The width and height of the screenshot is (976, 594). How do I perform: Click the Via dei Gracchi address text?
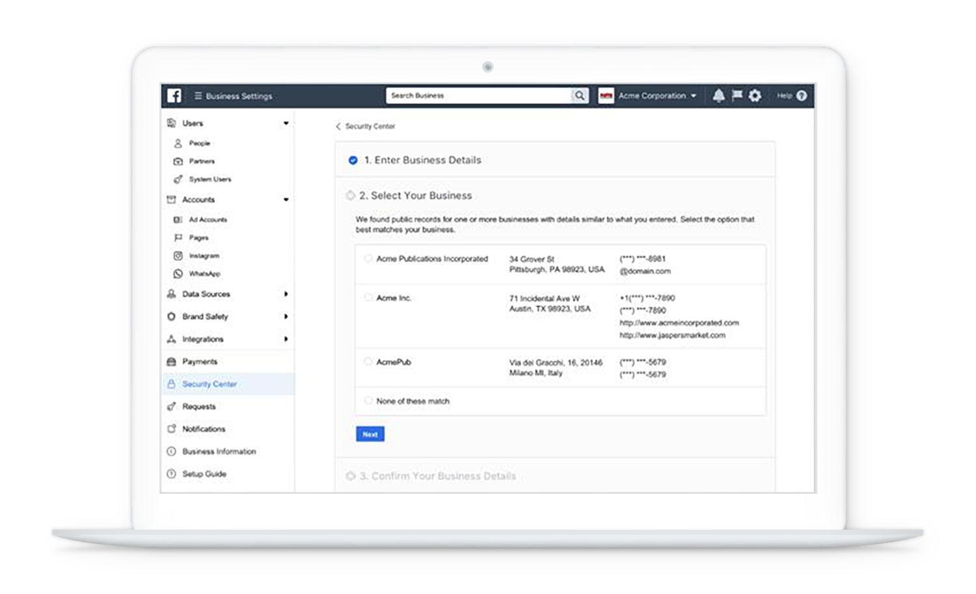click(556, 362)
